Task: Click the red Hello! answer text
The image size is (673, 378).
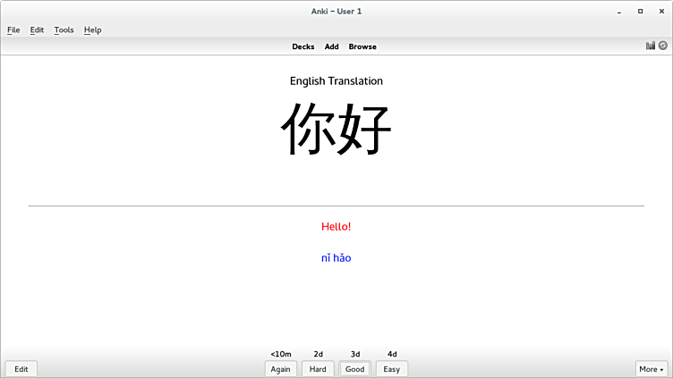Action: (x=336, y=226)
